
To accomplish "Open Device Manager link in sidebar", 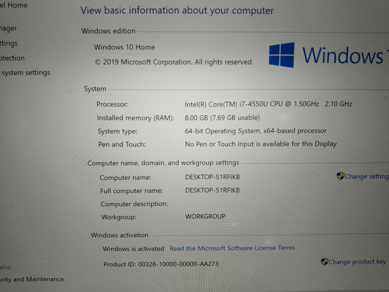I will [x=9, y=28].
